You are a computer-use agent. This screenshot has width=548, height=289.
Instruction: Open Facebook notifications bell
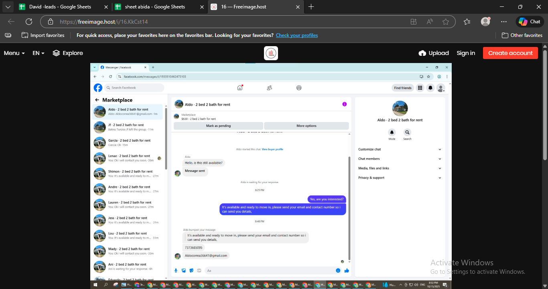point(430,88)
